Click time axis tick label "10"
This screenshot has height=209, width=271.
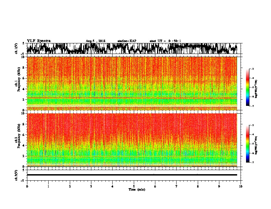click(241, 186)
